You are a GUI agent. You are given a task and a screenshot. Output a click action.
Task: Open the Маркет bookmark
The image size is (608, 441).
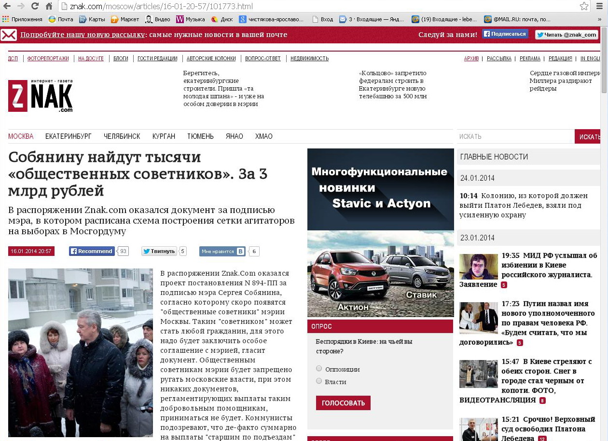125,19
